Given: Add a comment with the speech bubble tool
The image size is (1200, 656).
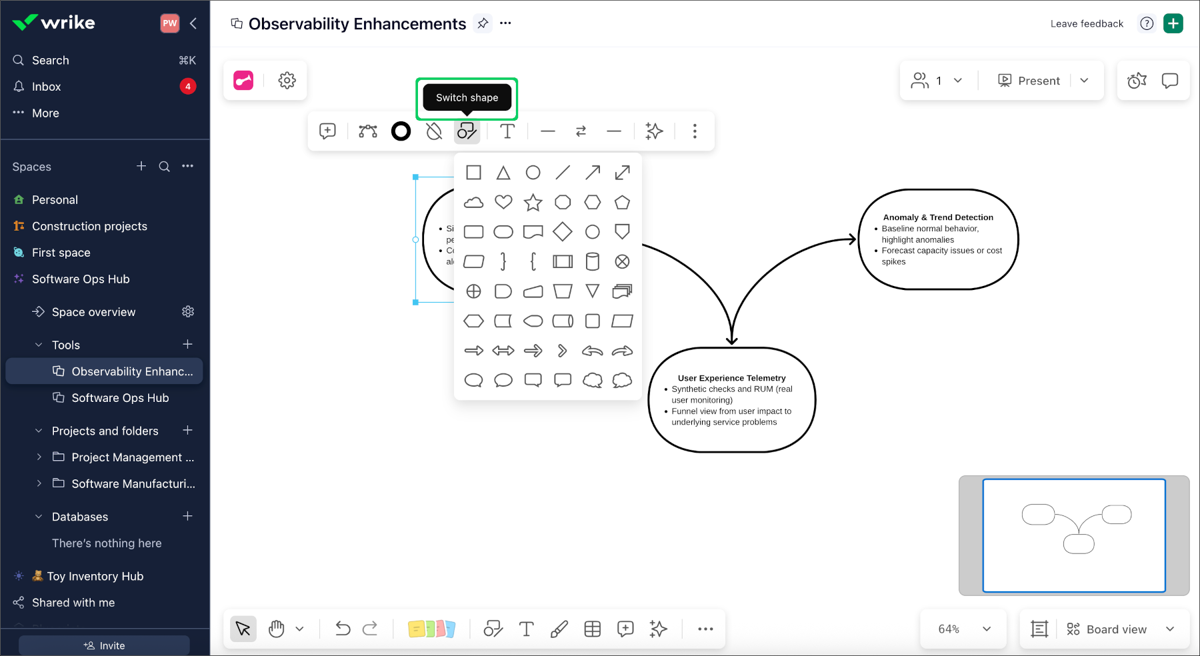Looking at the screenshot, I should click(x=625, y=628).
